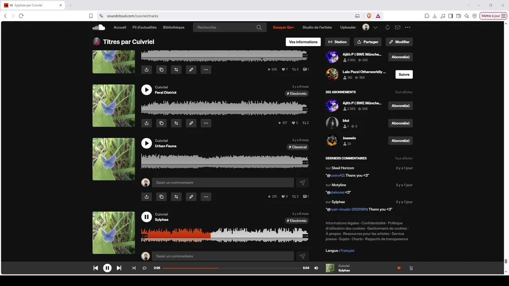Go to Studio de l'artiste

(317, 27)
